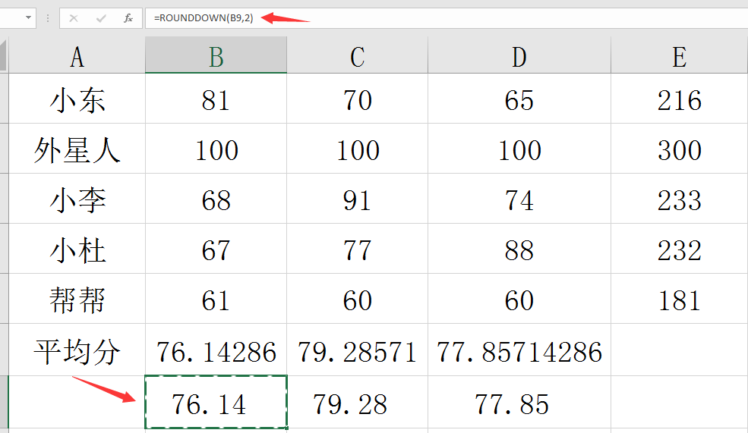Image resolution: width=748 pixels, height=433 pixels.
Task: Click cell containing 小李
Action: click(x=77, y=199)
